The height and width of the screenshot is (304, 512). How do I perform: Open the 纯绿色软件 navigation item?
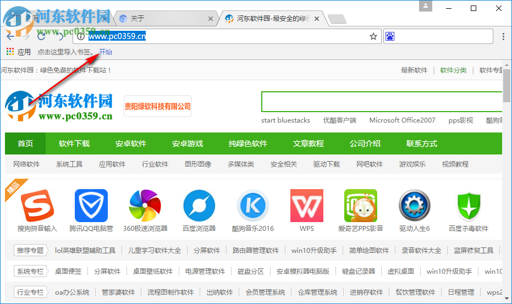(x=248, y=143)
